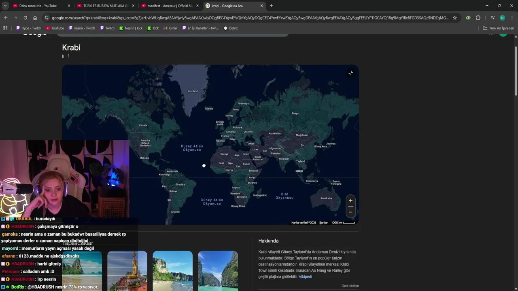This screenshot has height=291, width=518.
Task: Open Gmail bookmark
Action: (x=170, y=28)
